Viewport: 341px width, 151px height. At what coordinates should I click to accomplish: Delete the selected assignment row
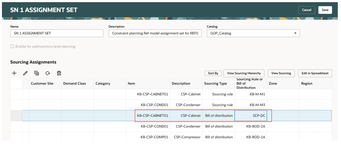tap(59, 73)
